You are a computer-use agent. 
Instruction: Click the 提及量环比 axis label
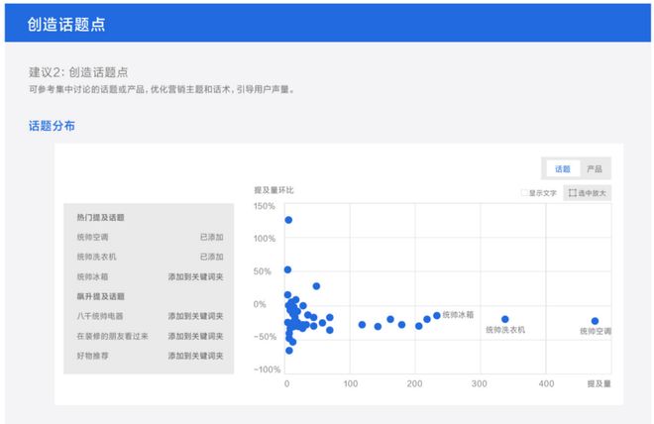pyautogui.click(x=274, y=190)
